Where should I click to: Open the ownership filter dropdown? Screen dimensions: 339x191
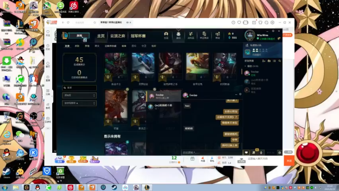coord(79,95)
